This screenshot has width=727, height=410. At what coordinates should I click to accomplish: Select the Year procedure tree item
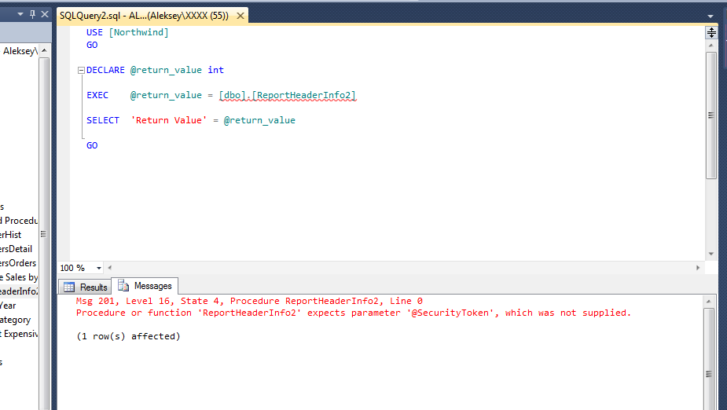click(x=8, y=306)
